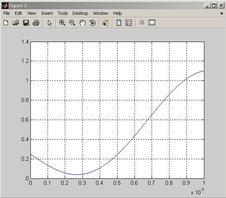Close the Figure 2 window
This screenshot has height=198, width=226.
[221, 6]
